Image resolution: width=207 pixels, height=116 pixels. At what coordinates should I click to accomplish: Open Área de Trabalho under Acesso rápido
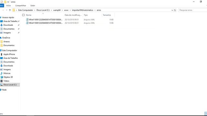[10, 21]
